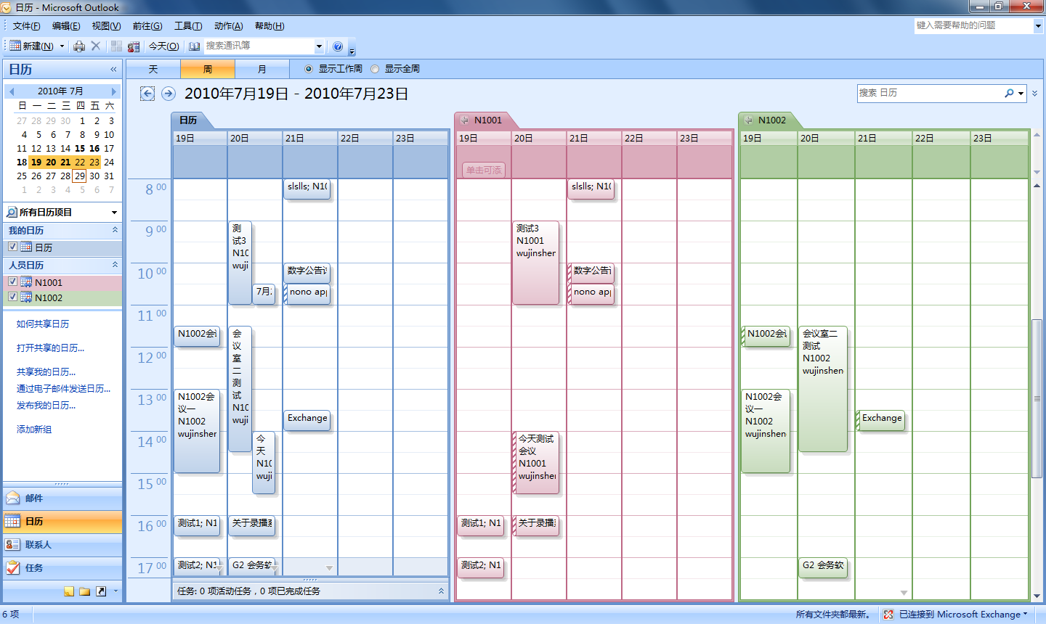Open Mail pane via envelope icon
The image size is (1046, 624).
[13, 498]
